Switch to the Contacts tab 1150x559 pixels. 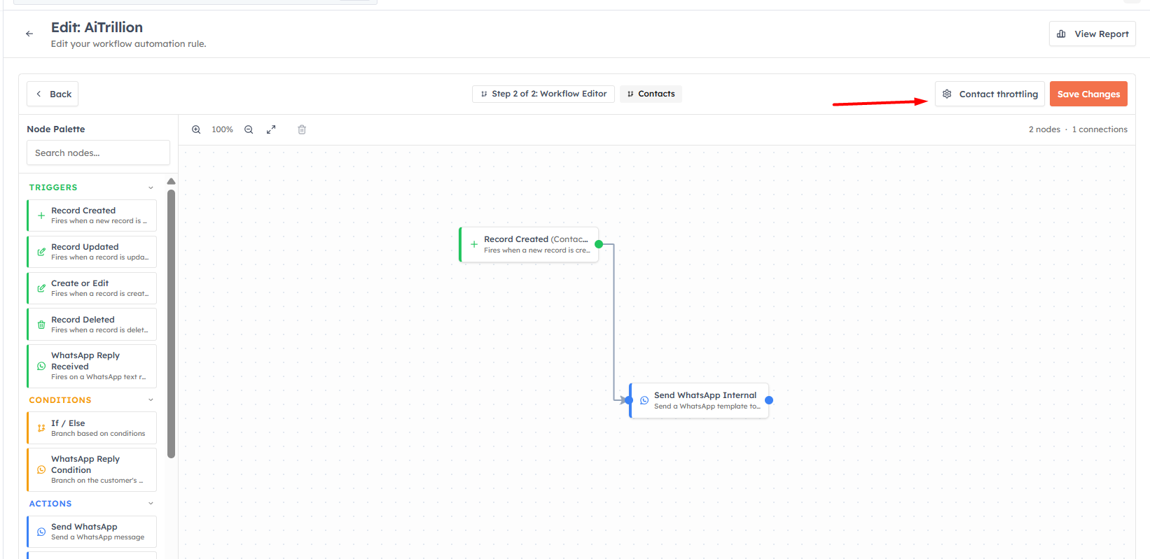pos(651,94)
